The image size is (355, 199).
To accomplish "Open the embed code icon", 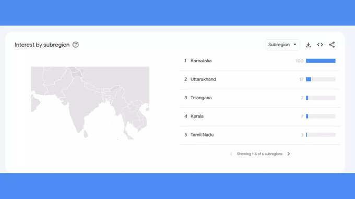I will [x=320, y=45].
